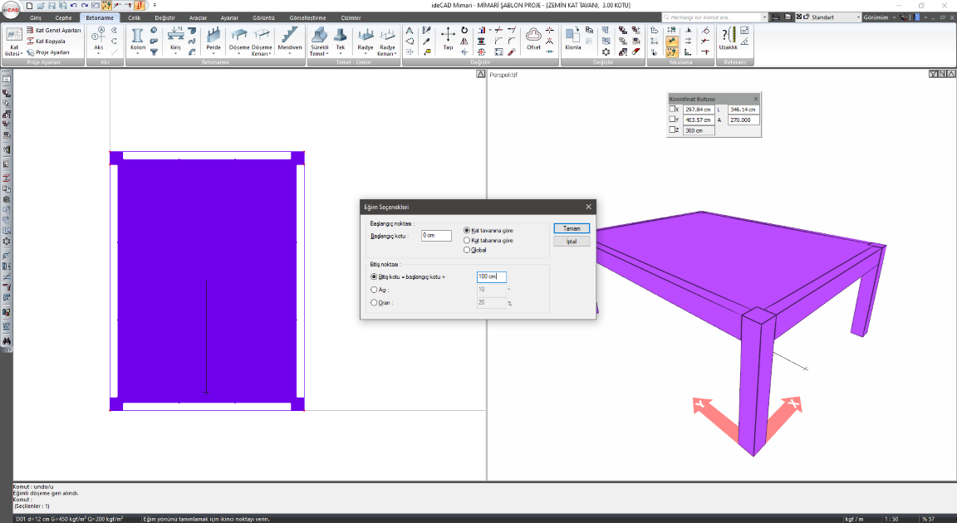Switch to the Çelik ribbon tab
Image resolution: width=957 pixels, height=523 pixels.
tap(134, 17)
